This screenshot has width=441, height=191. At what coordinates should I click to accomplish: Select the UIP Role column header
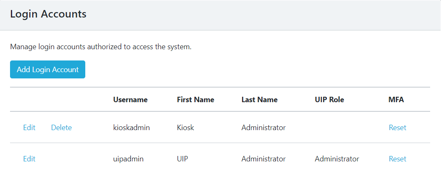click(x=329, y=100)
